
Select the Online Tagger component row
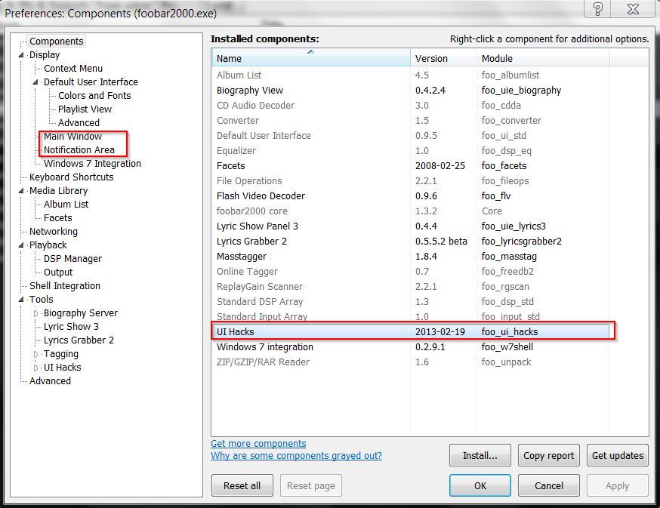click(x=410, y=272)
